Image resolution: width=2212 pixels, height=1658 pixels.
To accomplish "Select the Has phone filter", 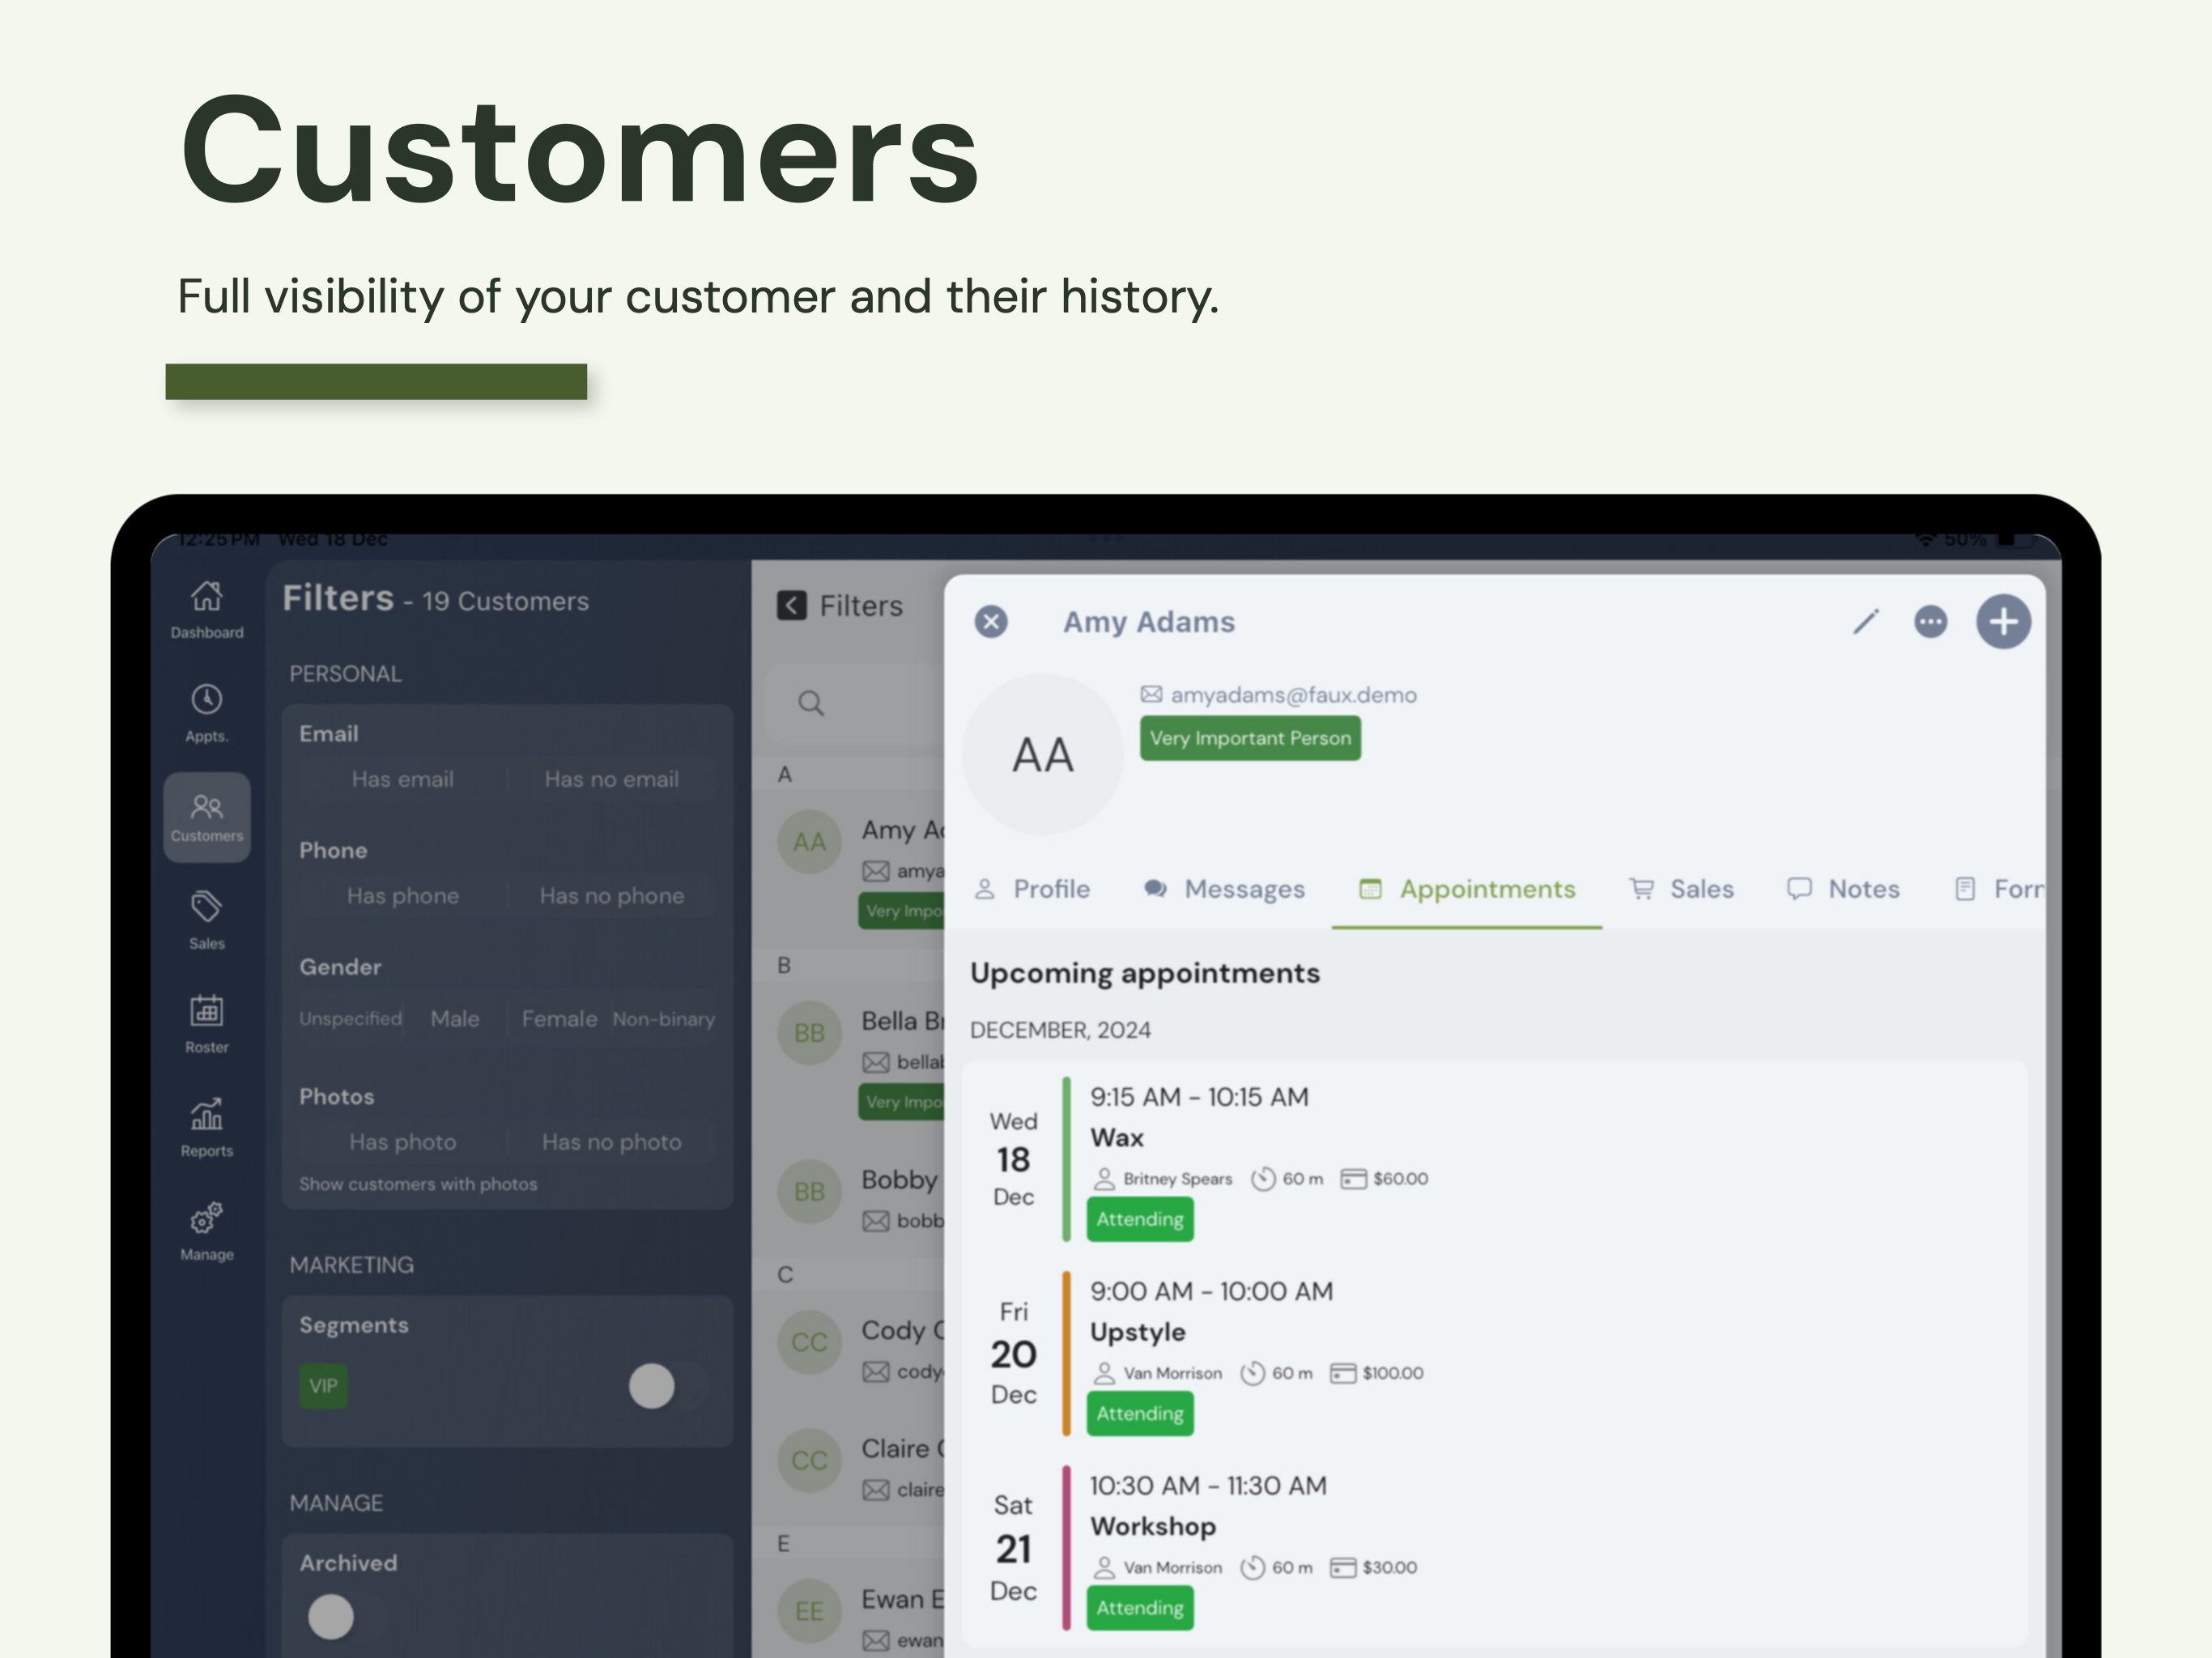I will pyautogui.click(x=403, y=896).
